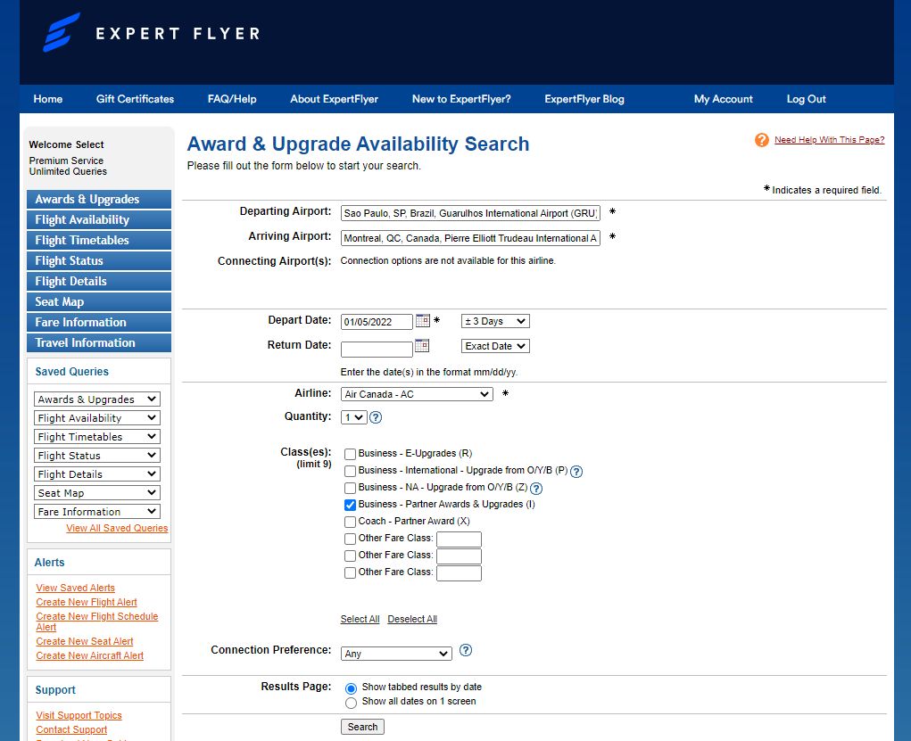
Task: Check Business NA Upgrade (Z) checkbox
Action: pyautogui.click(x=350, y=488)
